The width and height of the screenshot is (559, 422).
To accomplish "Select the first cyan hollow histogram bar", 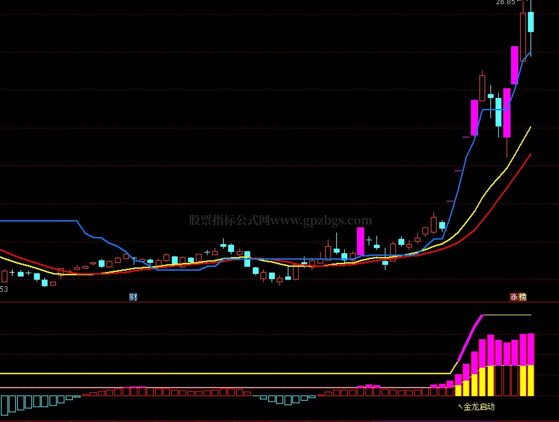I will [x=5, y=405].
